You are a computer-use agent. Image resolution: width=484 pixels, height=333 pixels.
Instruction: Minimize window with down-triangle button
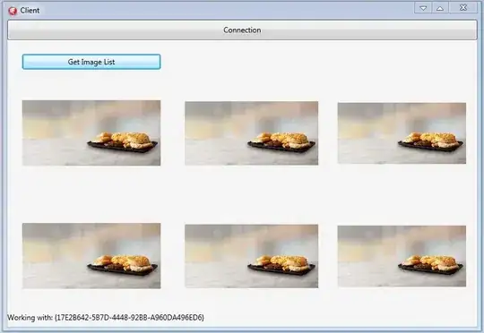423,8
